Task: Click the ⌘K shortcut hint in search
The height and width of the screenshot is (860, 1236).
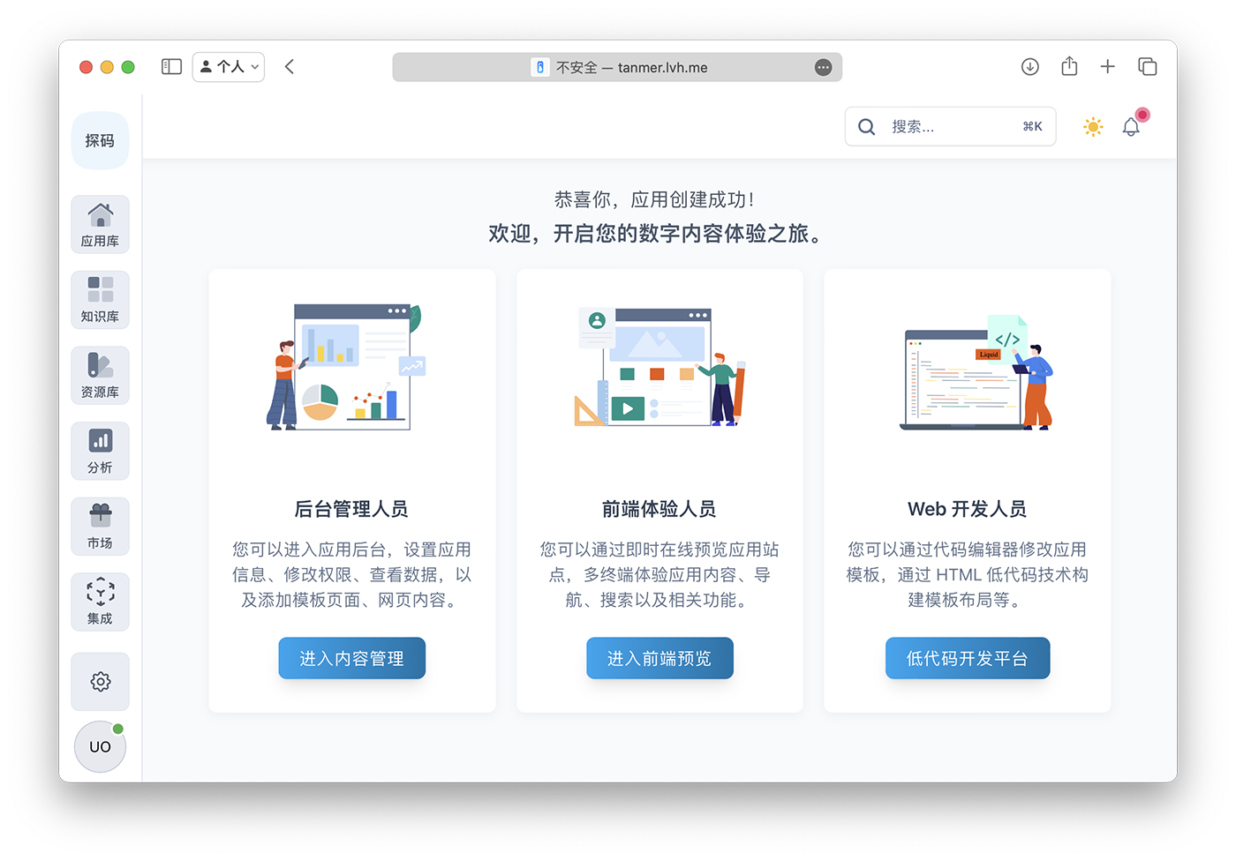Action: click(1033, 127)
